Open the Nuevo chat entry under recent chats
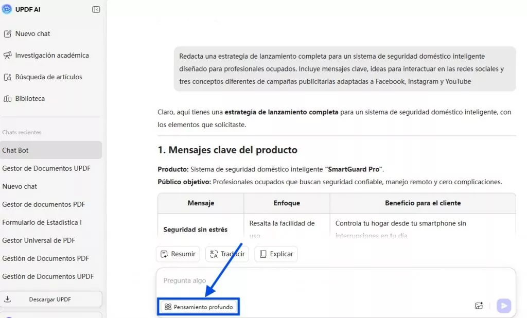Viewport: 527px width, 318px height. click(20, 186)
